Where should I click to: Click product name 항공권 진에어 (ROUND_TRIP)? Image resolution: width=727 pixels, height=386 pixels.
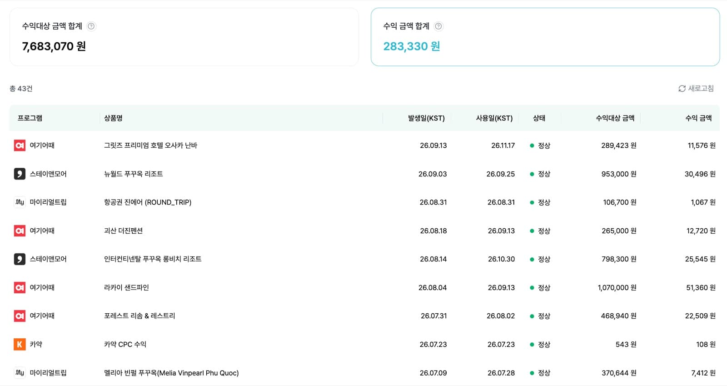(148, 202)
